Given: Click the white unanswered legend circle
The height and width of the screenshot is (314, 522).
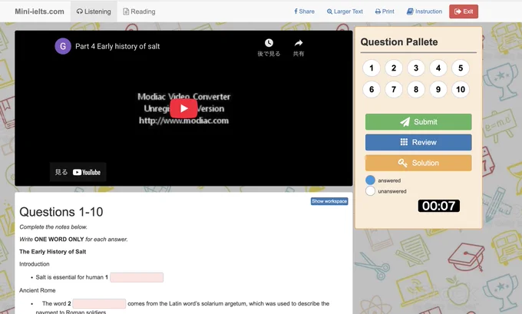Looking at the screenshot, I should tap(370, 191).
